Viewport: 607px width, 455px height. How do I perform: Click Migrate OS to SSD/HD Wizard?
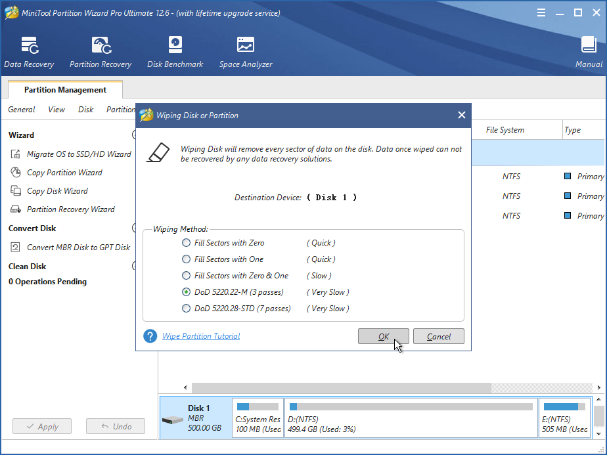(79, 154)
